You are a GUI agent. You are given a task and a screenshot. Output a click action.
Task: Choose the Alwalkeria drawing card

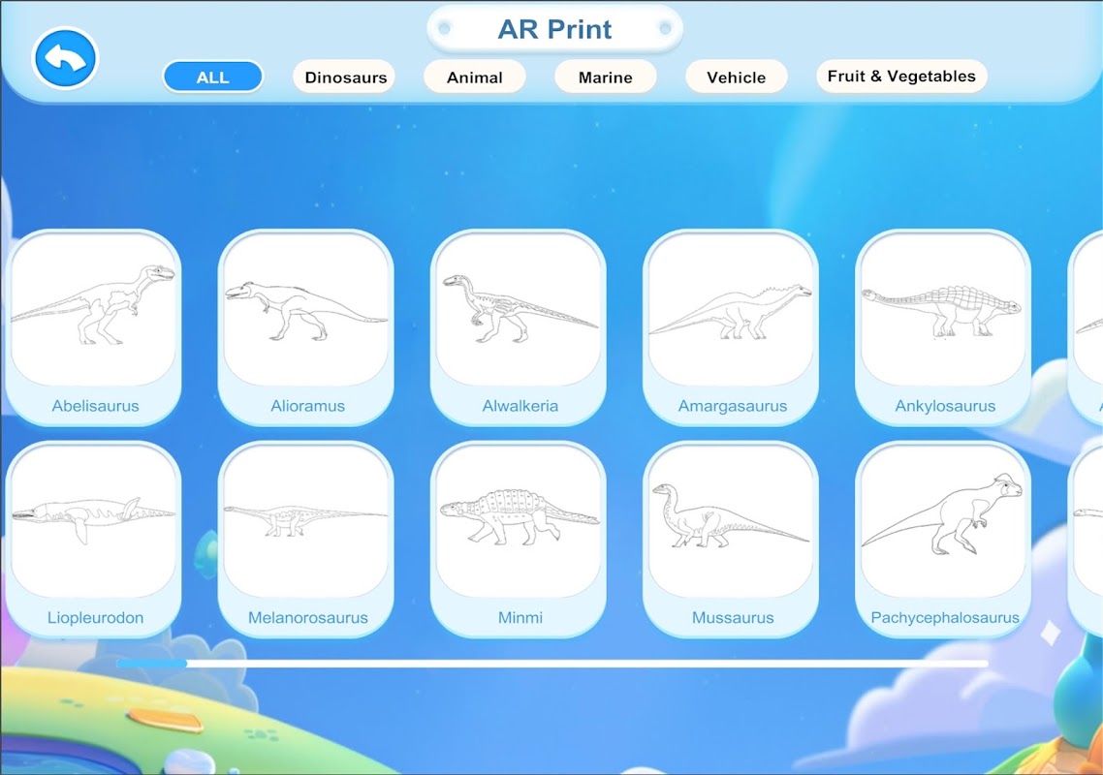(519, 327)
